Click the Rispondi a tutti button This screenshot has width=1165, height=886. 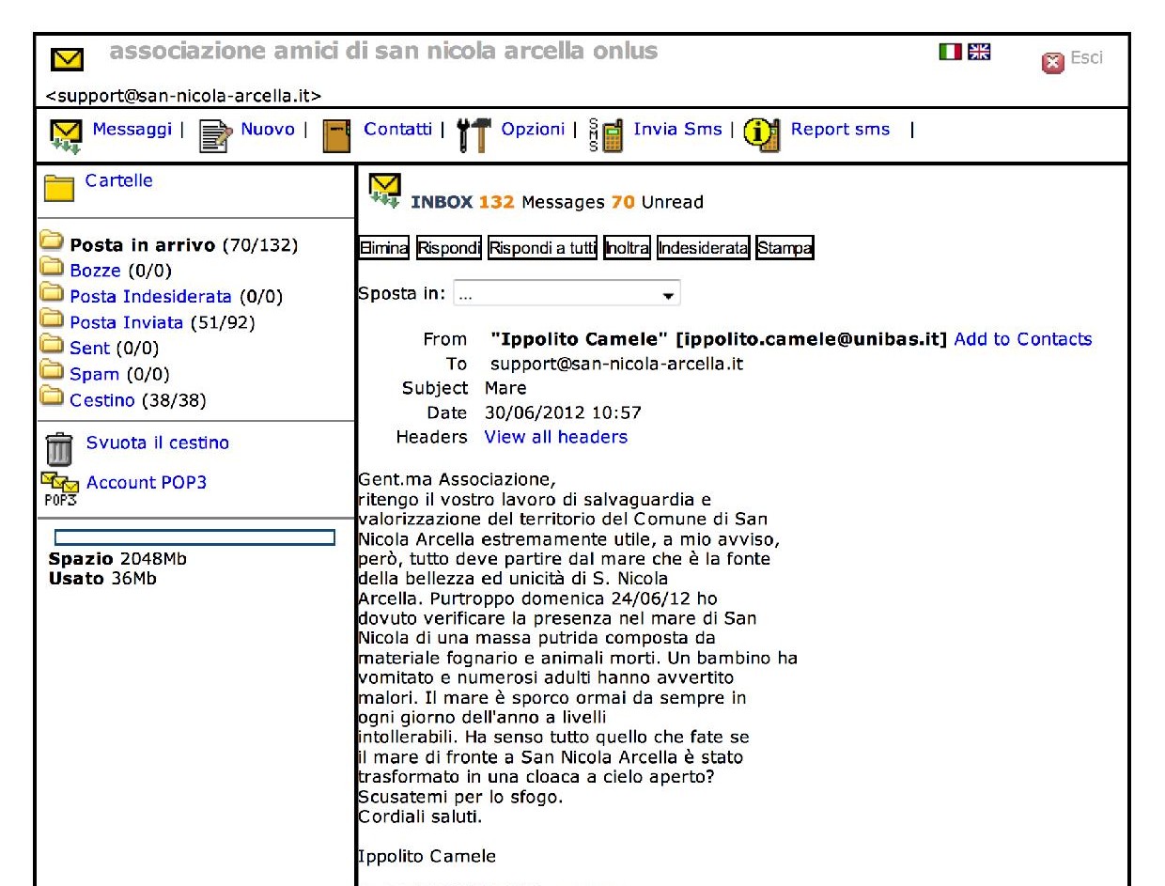[543, 248]
